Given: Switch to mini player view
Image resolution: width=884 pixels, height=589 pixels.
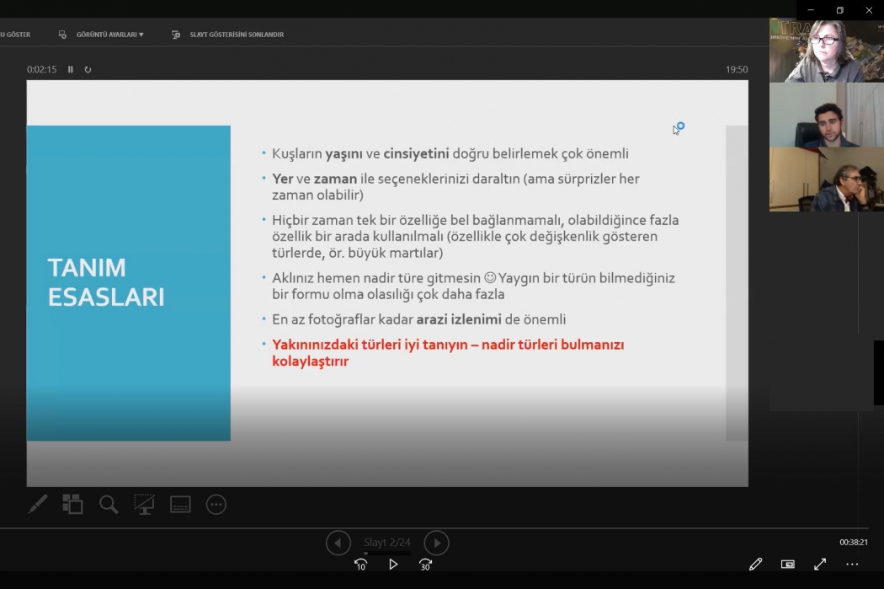Looking at the screenshot, I should point(788,565).
